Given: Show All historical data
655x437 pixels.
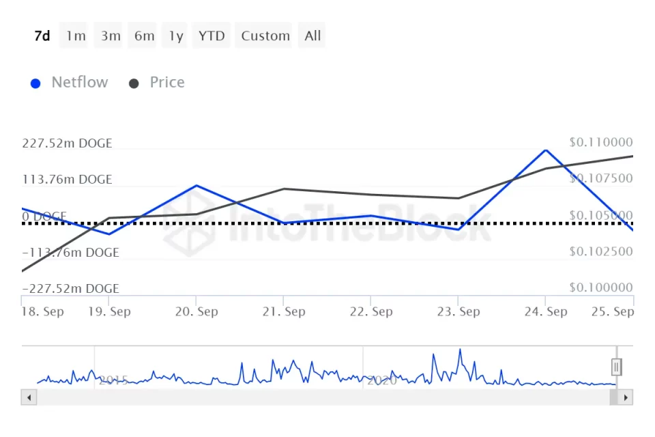Looking at the screenshot, I should coord(312,36).
